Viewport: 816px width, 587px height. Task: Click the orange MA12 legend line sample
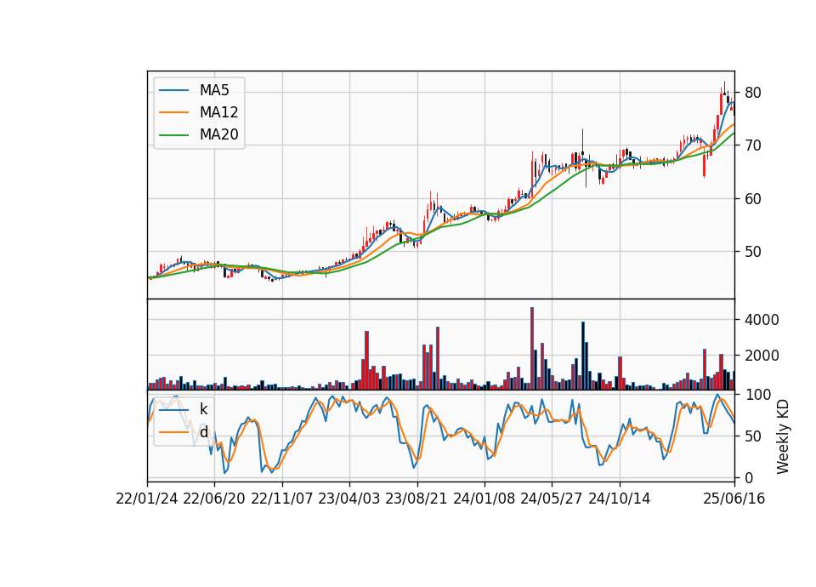click(173, 112)
